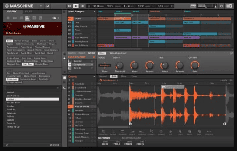Toggle the Digital Bass tag filter
This screenshot has height=151, width=237.
tap(40, 58)
